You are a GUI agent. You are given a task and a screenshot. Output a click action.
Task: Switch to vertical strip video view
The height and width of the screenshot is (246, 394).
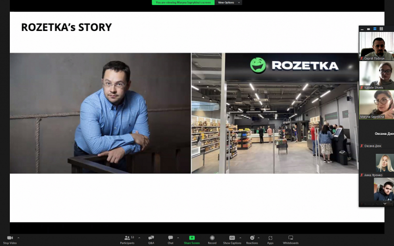(x=375, y=29)
